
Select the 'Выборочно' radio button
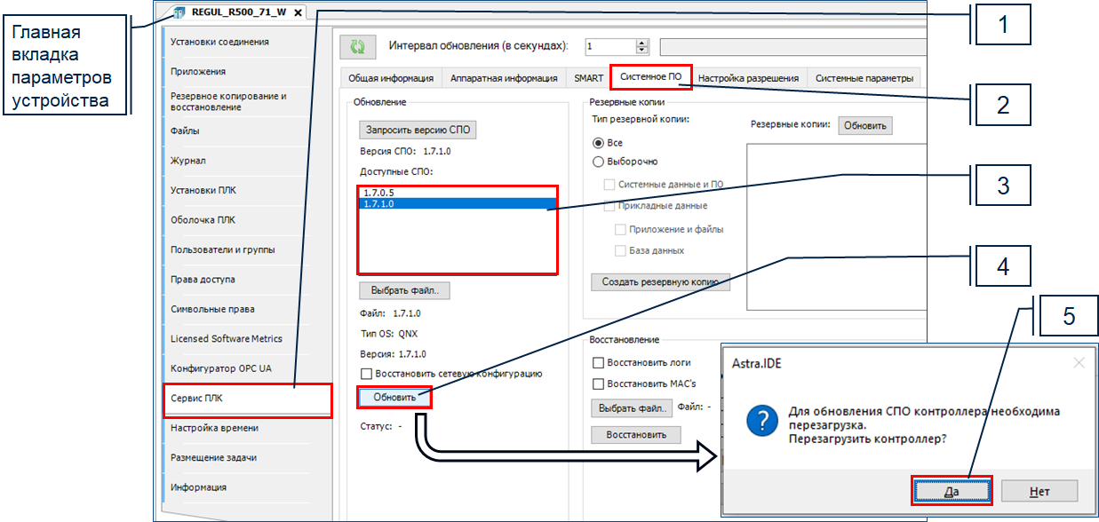[x=598, y=162]
